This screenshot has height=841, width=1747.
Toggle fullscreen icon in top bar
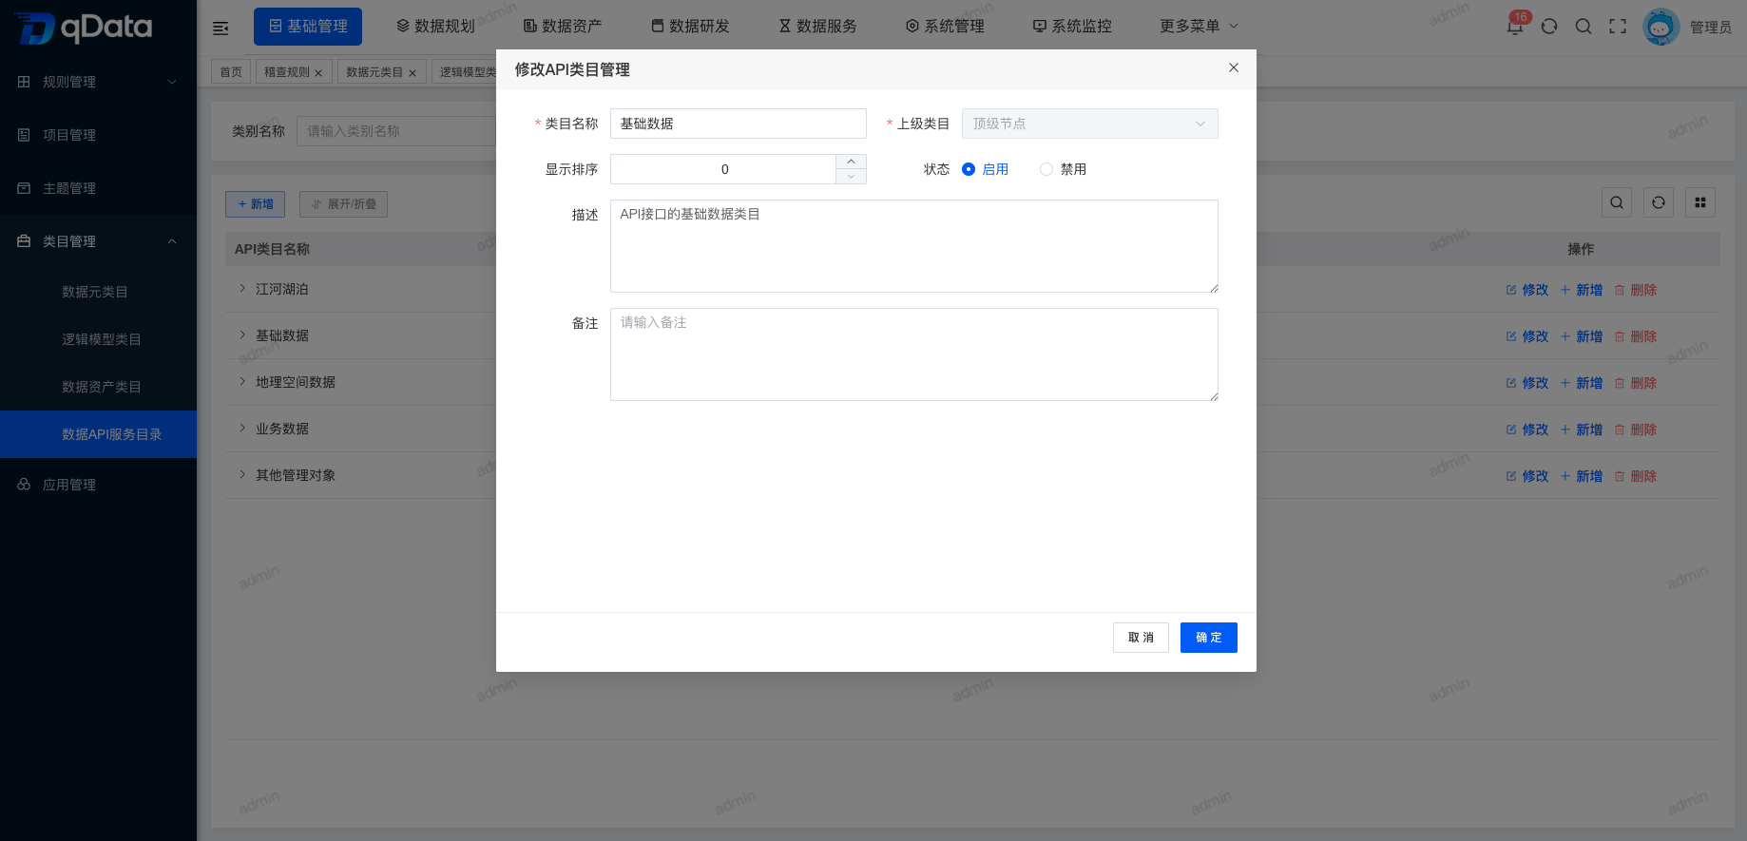pos(1618,27)
